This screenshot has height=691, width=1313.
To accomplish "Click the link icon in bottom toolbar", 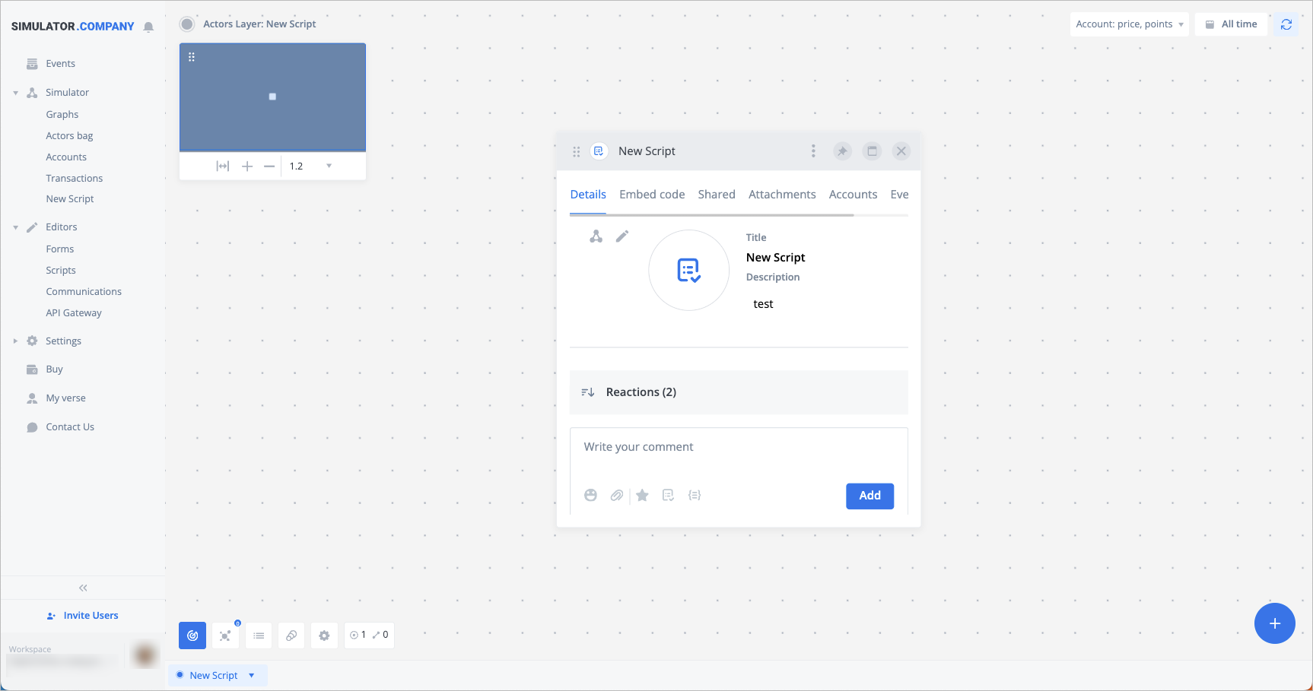I will [291, 636].
